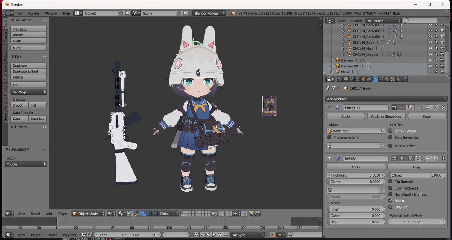The image size is (452, 240).
Task: Jump to the timeline start frame
Action: pyautogui.click(x=197, y=235)
